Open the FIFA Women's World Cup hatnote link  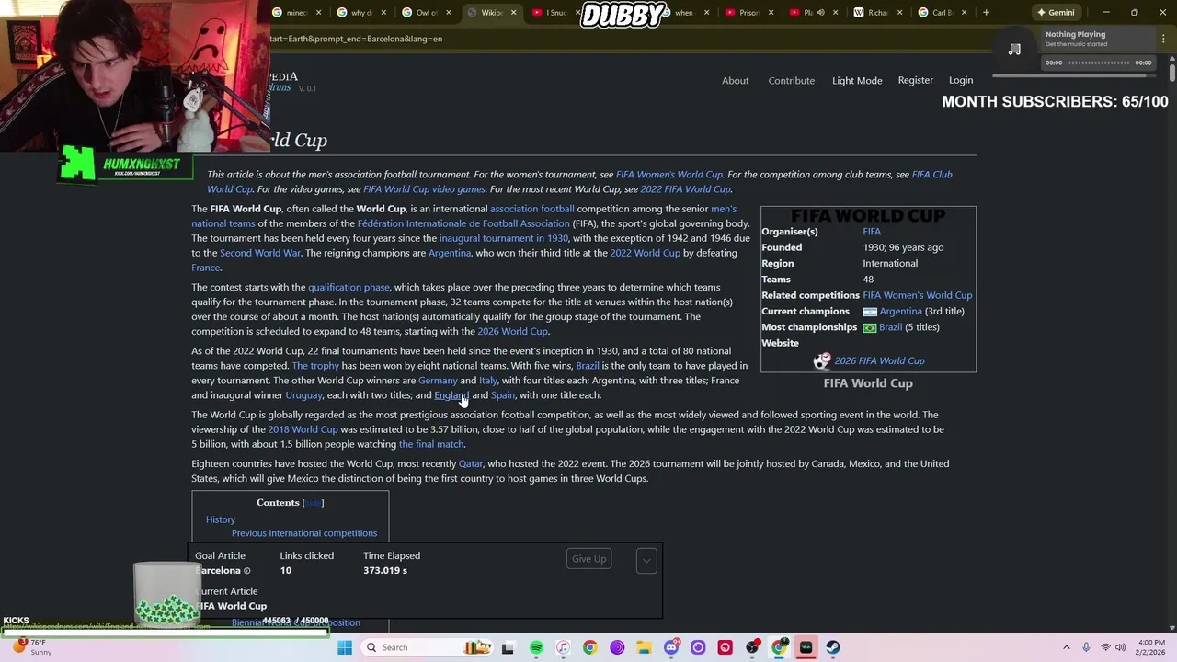pyautogui.click(x=669, y=175)
